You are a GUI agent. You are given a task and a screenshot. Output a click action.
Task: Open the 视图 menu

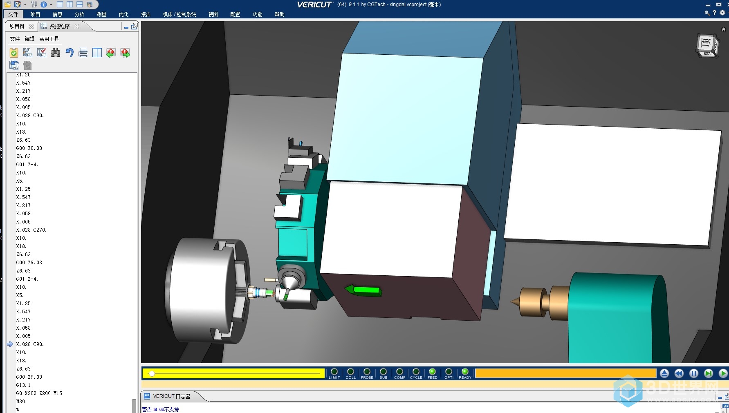pos(213,14)
